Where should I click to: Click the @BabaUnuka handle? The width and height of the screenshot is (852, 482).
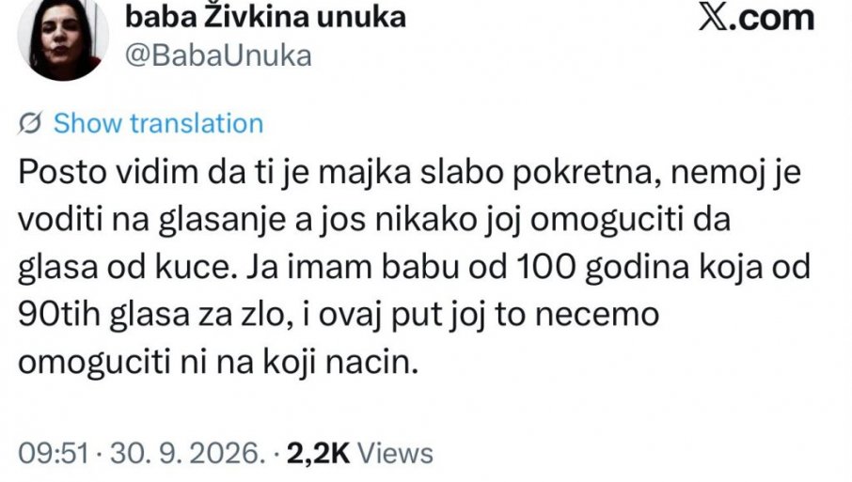(218, 55)
